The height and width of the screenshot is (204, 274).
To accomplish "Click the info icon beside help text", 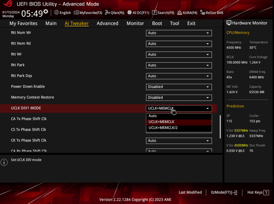I will [4, 162].
